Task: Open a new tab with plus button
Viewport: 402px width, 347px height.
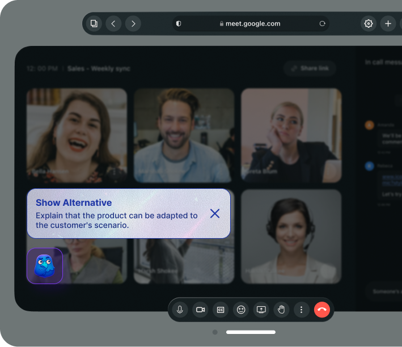Action: 388,24
